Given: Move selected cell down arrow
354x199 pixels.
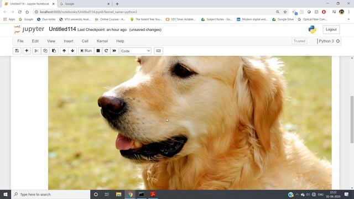Looking at the screenshot, I should pos(72,51).
